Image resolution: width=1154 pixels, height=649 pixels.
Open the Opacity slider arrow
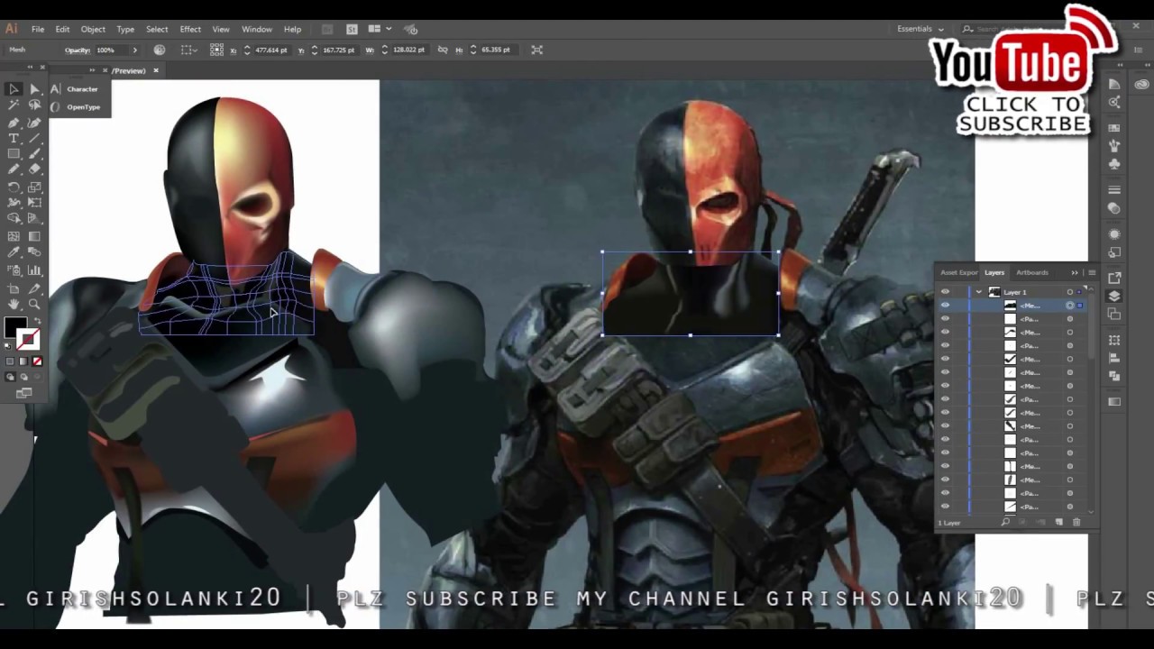pos(135,50)
